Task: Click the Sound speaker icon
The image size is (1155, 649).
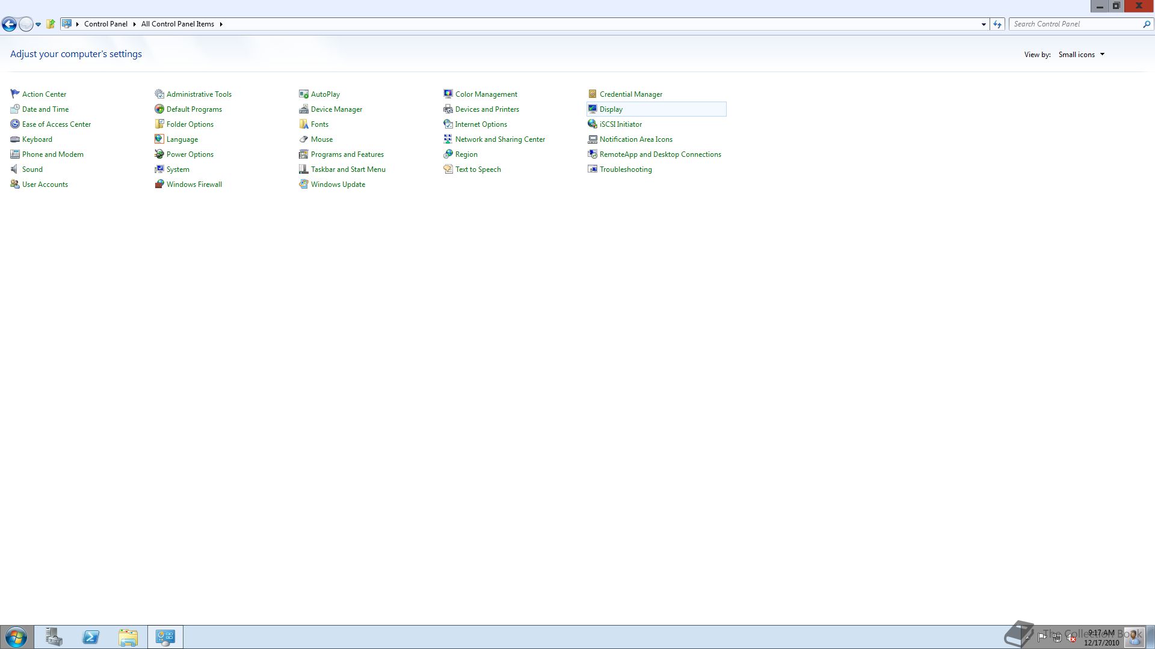Action: point(15,169)
